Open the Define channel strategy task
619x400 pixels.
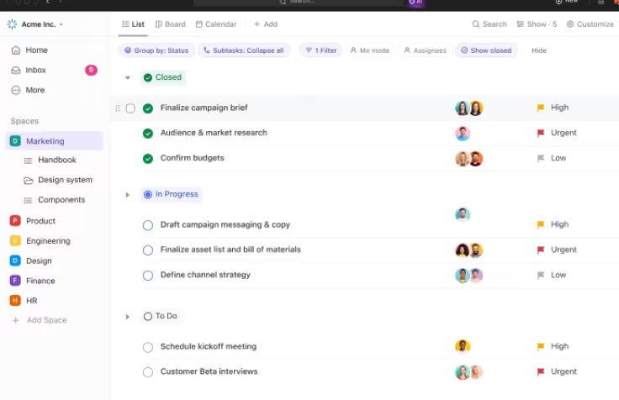[205, 275]
